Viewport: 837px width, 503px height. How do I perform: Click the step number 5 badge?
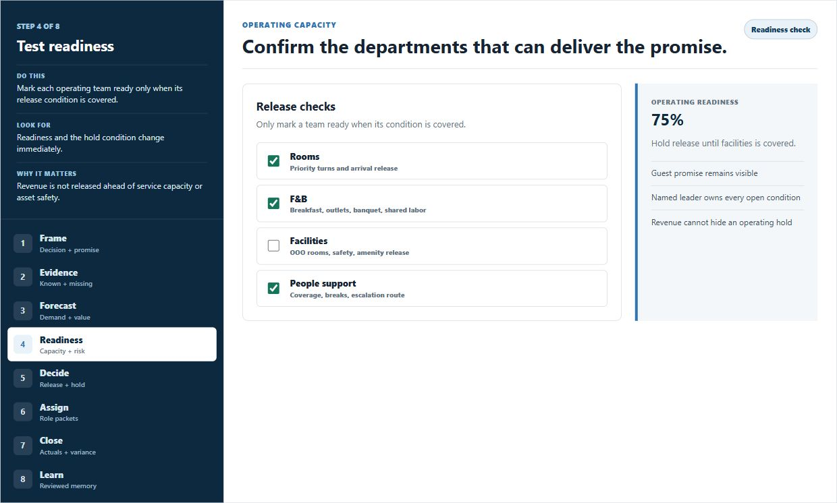[23, 378]
